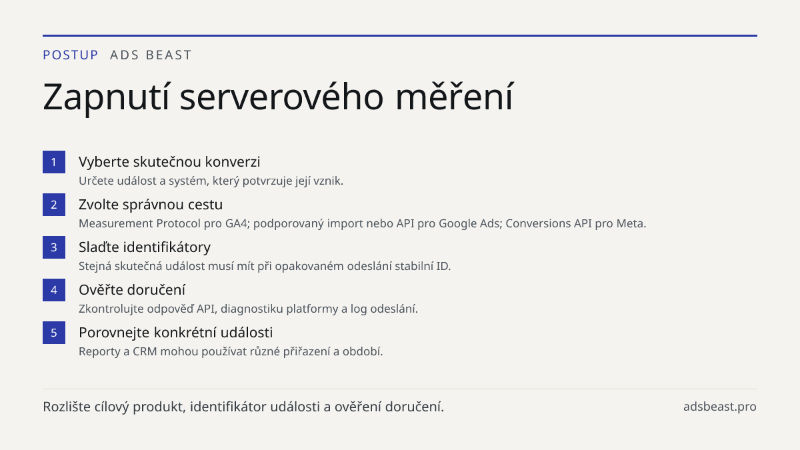This screenshot has height=450, width=800.
Task: Click the Measurement Protocol pro GA4 line
Action: tap(363, 223)
